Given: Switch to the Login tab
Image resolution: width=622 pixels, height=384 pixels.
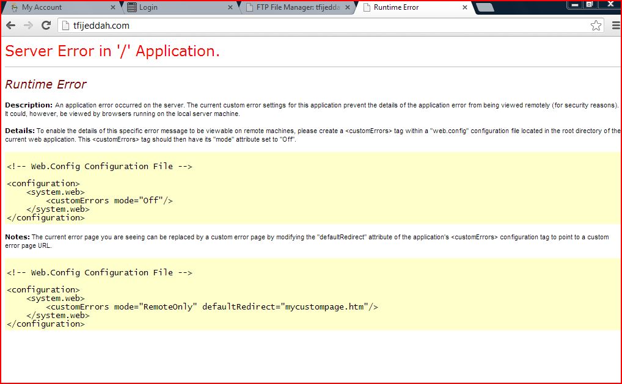Looking at the screenshot, I should coord(178,7).
